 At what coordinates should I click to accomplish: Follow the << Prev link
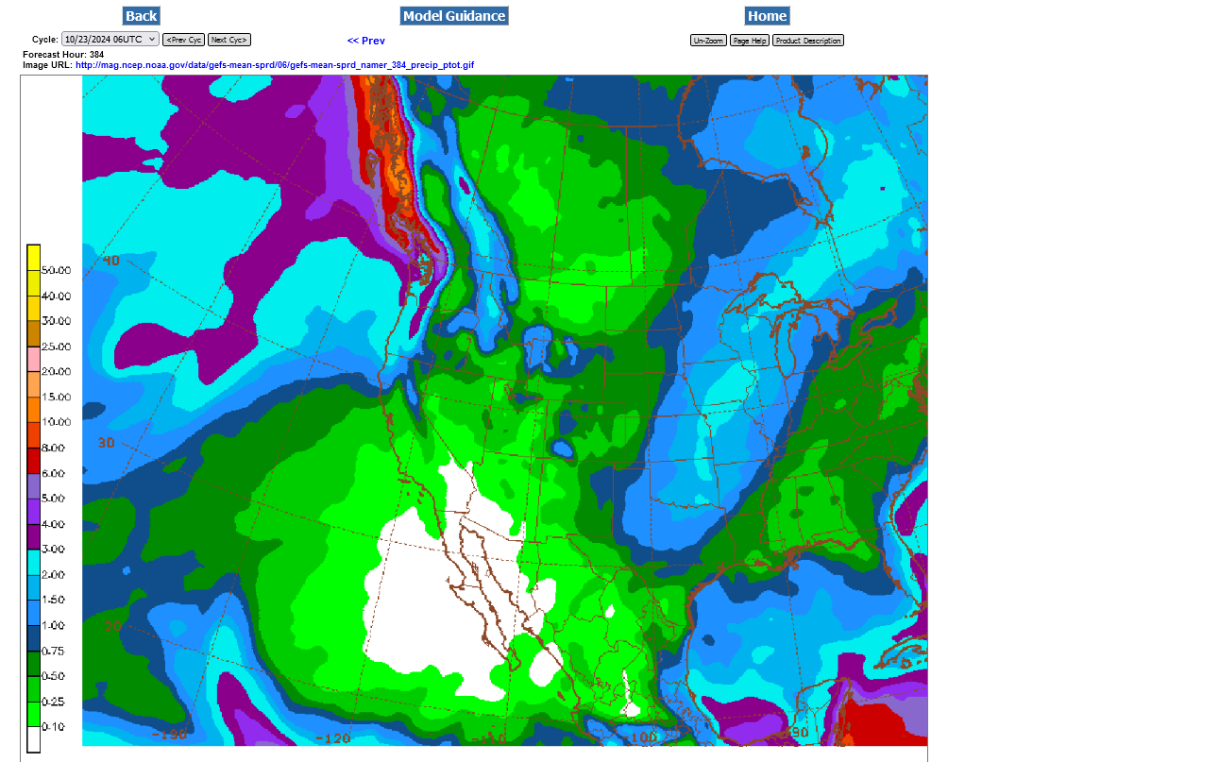[x=366, y=41]
